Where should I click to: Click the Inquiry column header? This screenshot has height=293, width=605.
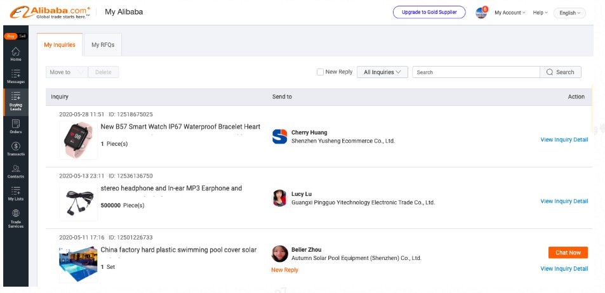click(x=60, y=97)
